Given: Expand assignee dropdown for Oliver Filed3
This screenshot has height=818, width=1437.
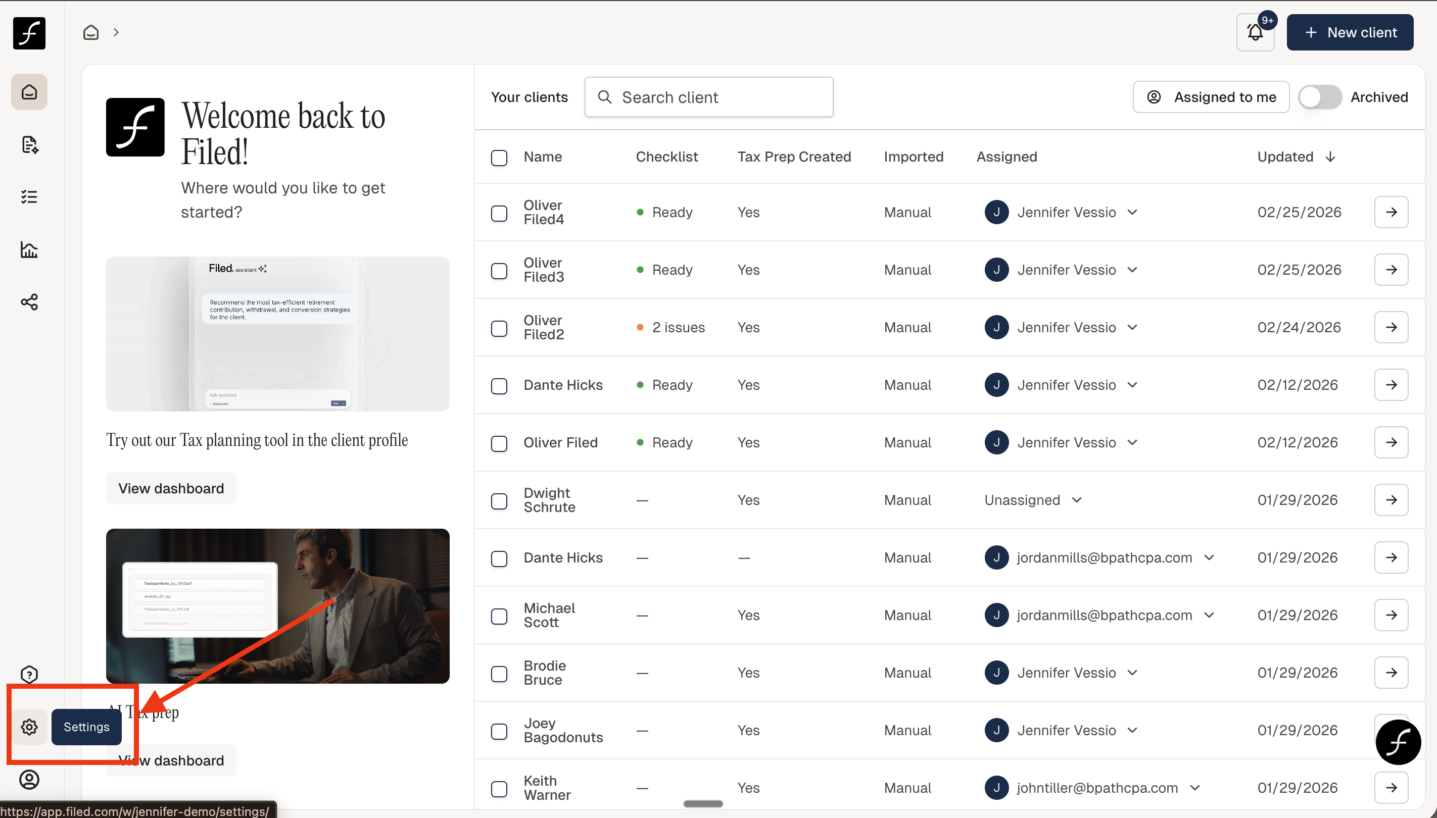Looking at the screenshot, I should coord(1132,270).
